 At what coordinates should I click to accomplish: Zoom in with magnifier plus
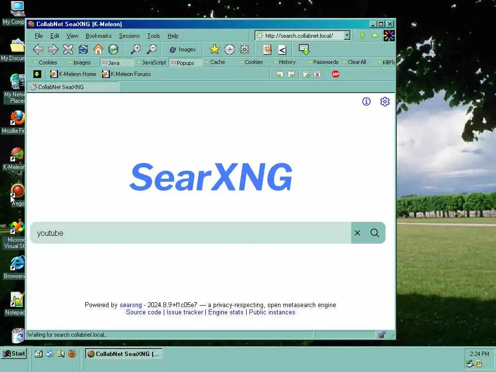[136, 49]
